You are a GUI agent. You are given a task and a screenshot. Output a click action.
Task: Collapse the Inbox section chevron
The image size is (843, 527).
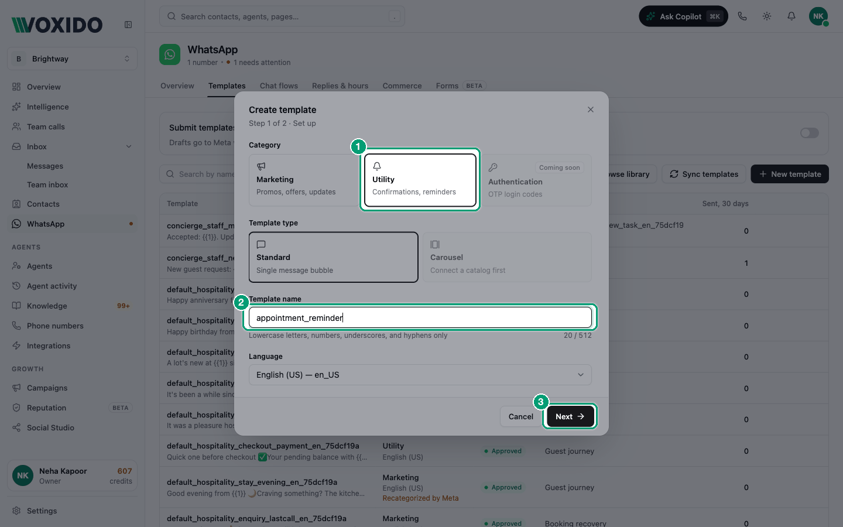(129, 146)
